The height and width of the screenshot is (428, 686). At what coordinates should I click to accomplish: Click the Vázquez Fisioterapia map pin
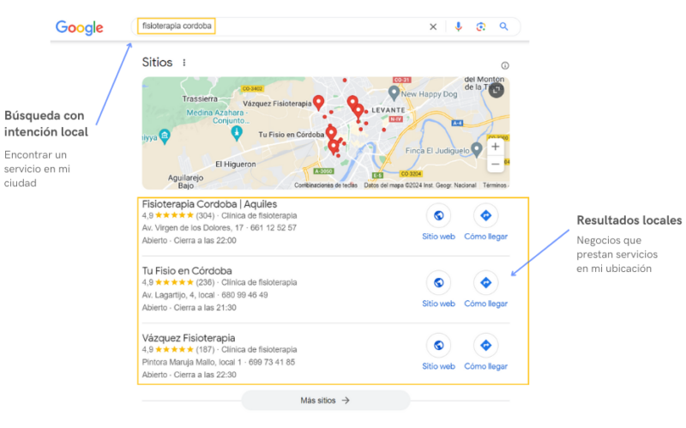[318, 102]
